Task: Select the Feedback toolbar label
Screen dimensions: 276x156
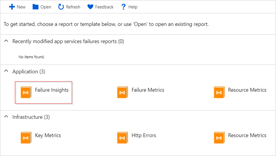Action: [x=104, y=7]
